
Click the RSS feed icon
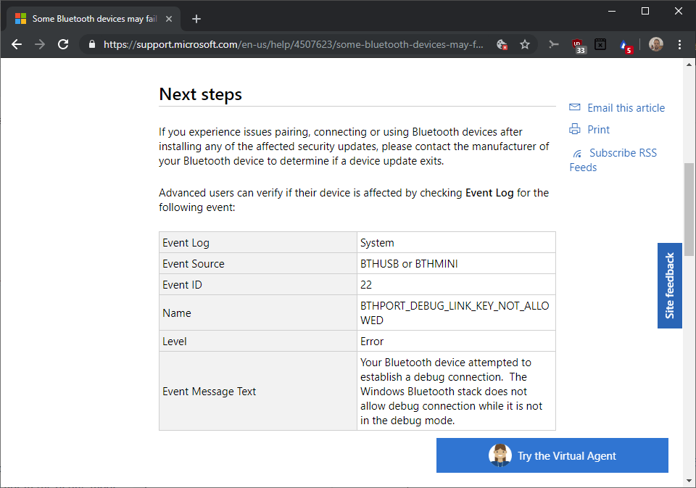pos(577,154)
